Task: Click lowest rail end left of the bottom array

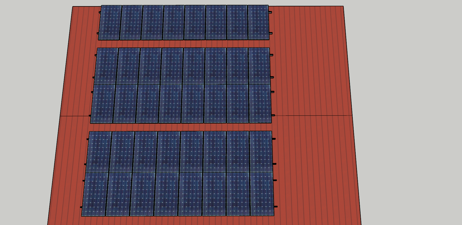Action: (x=81, y=207)
